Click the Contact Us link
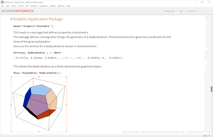The width and height of the screenshot is (213, 137). (191, 11)
